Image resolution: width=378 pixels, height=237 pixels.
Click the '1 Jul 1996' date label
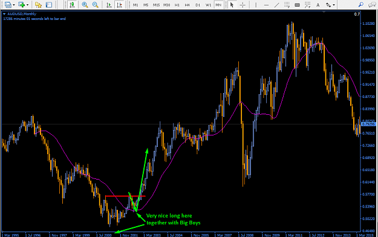tap(33, 235)
